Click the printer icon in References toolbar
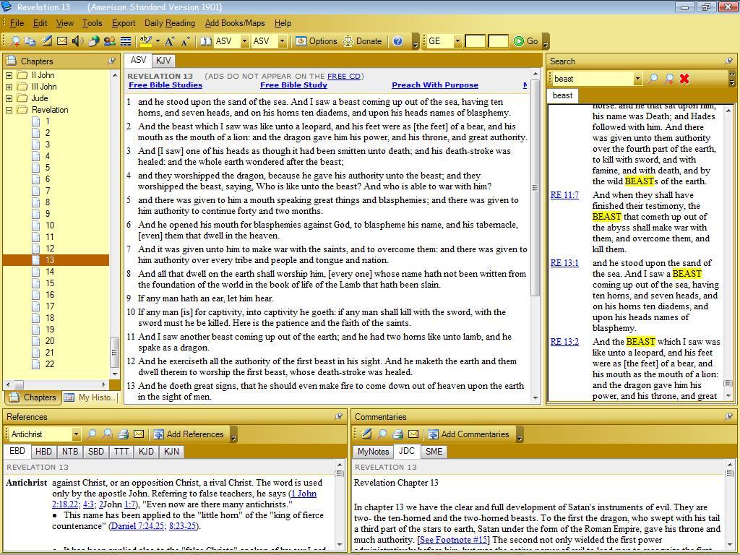This screenshot has width=740, height=555. coord(123,434)
